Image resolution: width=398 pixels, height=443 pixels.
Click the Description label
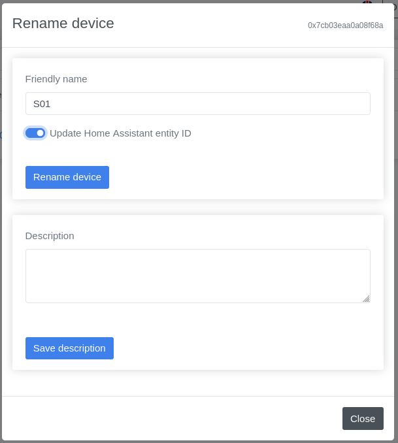click(x=50, y=236)
